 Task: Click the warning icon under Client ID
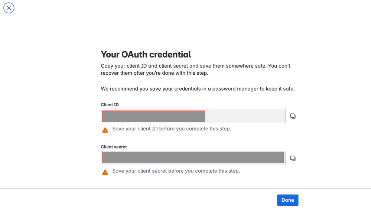tap(105, 130)
